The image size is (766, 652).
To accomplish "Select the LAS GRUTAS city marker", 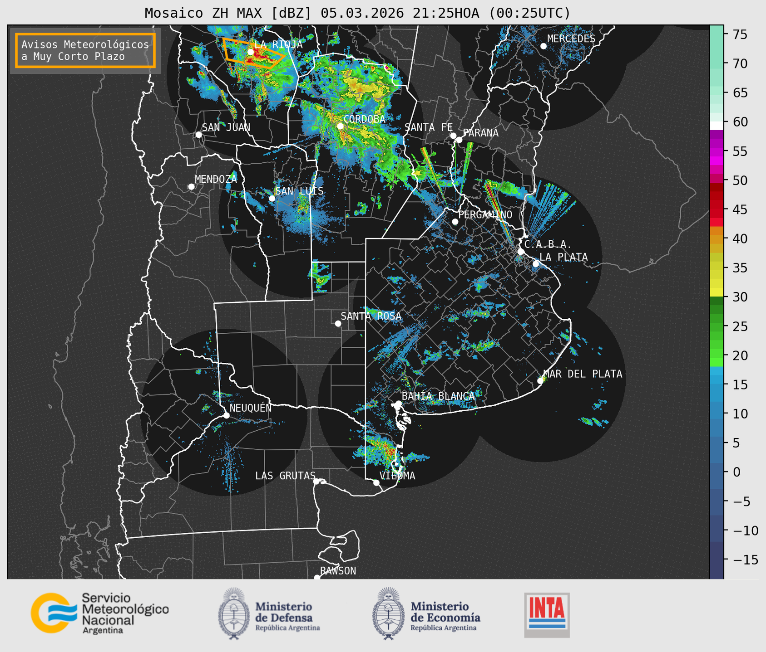I will point(316,482).
